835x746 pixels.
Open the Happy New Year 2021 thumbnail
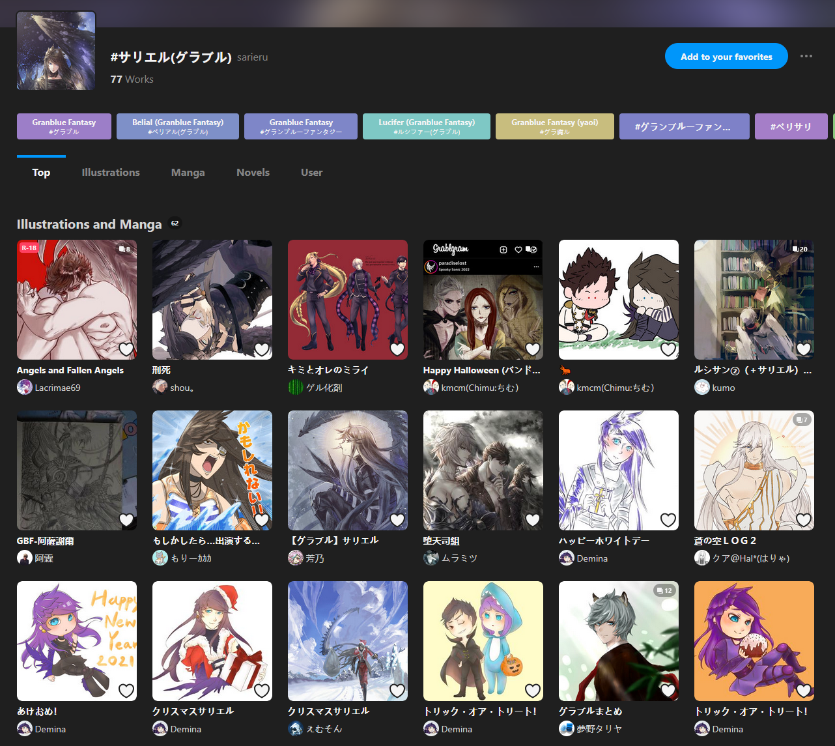pyautogui.click(x=77, y=641)
